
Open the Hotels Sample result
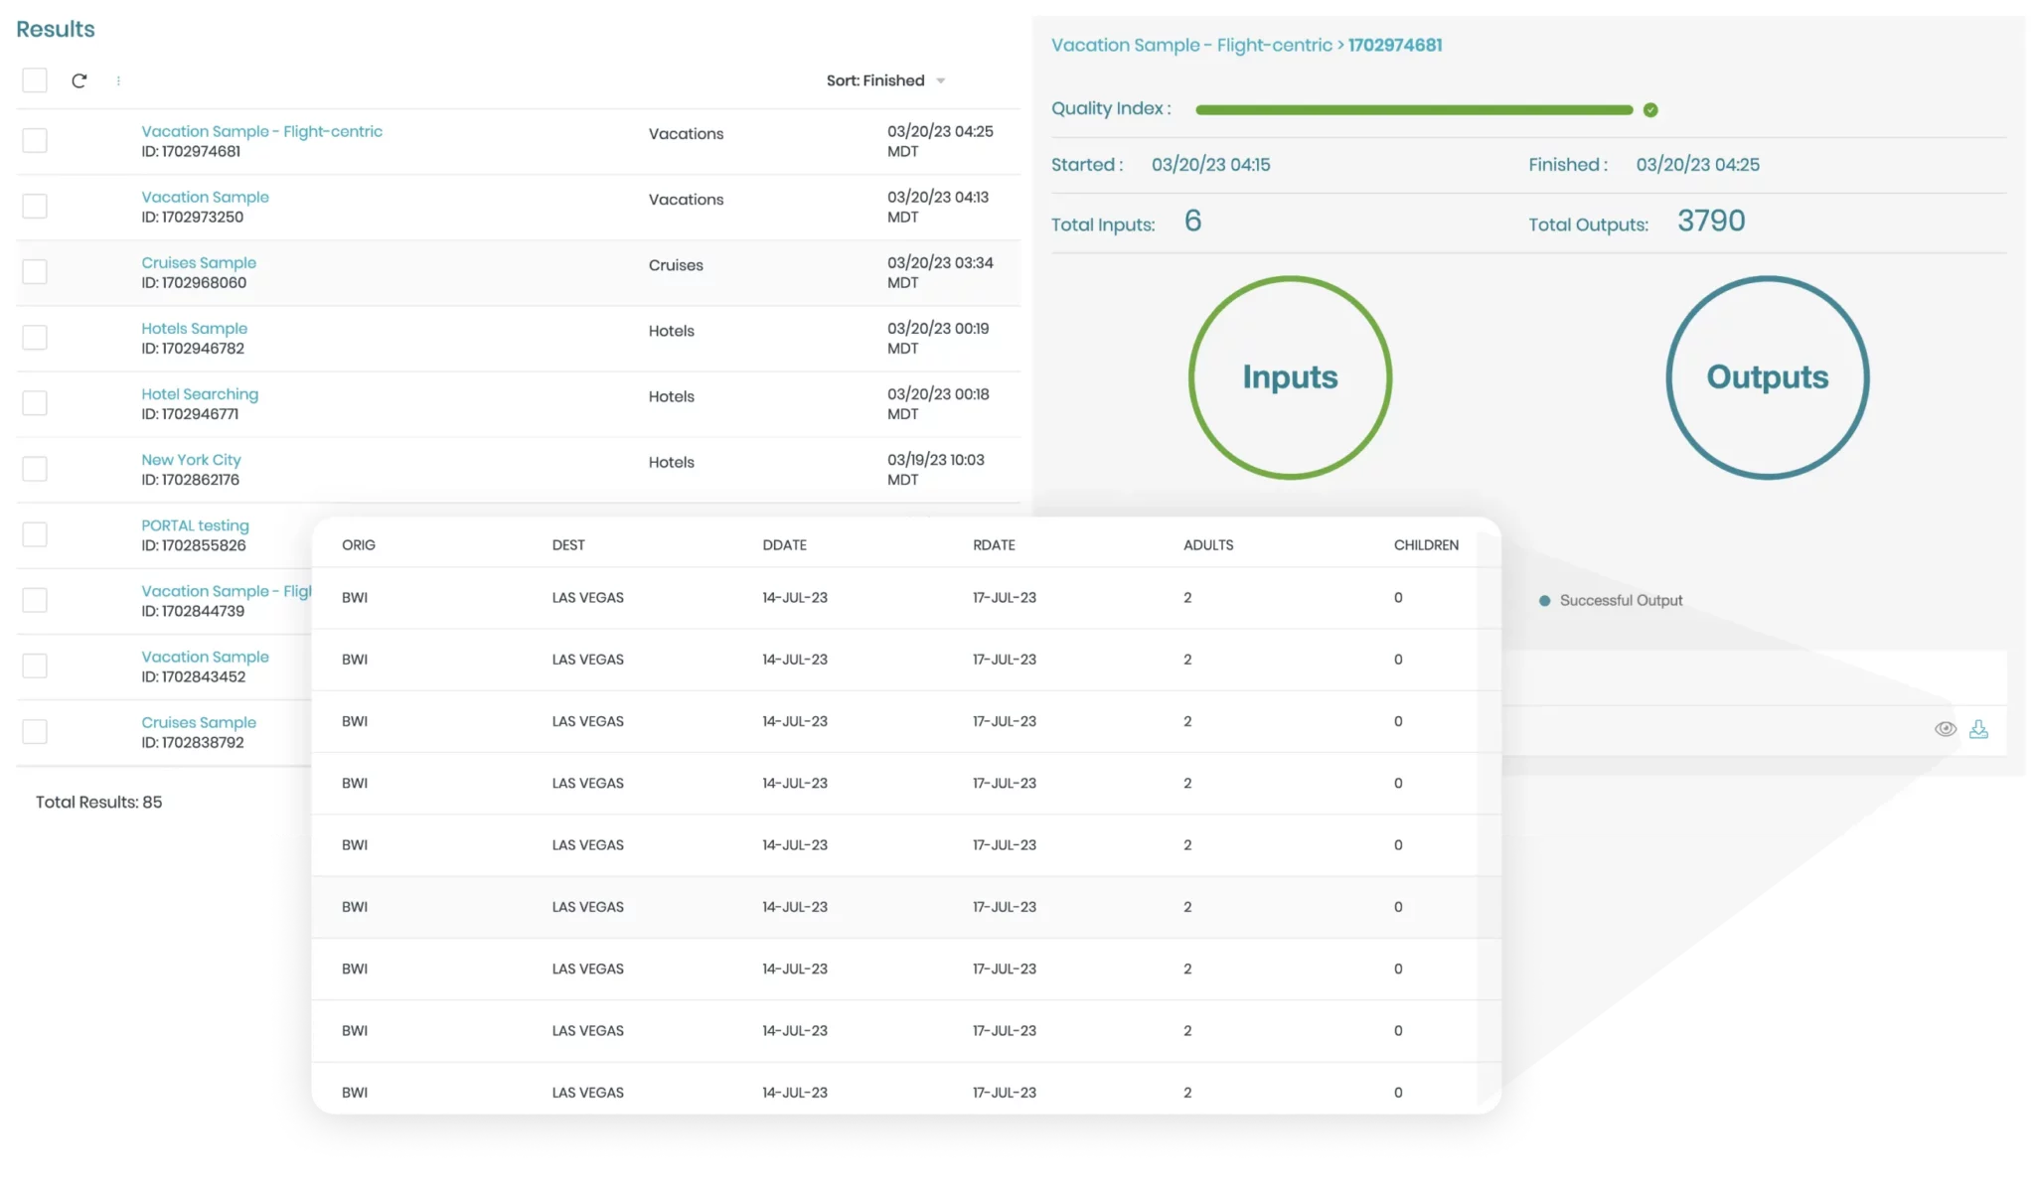point(194,328)
